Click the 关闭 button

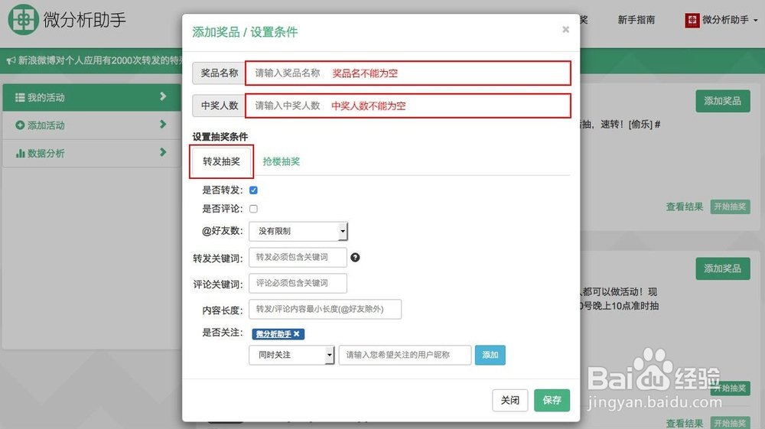click(x=509, y=400)
